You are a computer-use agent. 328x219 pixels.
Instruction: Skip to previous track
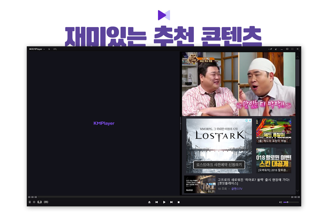(157, 202)
